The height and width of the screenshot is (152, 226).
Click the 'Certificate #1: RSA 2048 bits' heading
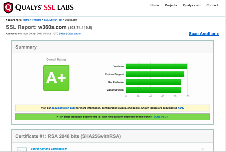[x=68, y=136]
